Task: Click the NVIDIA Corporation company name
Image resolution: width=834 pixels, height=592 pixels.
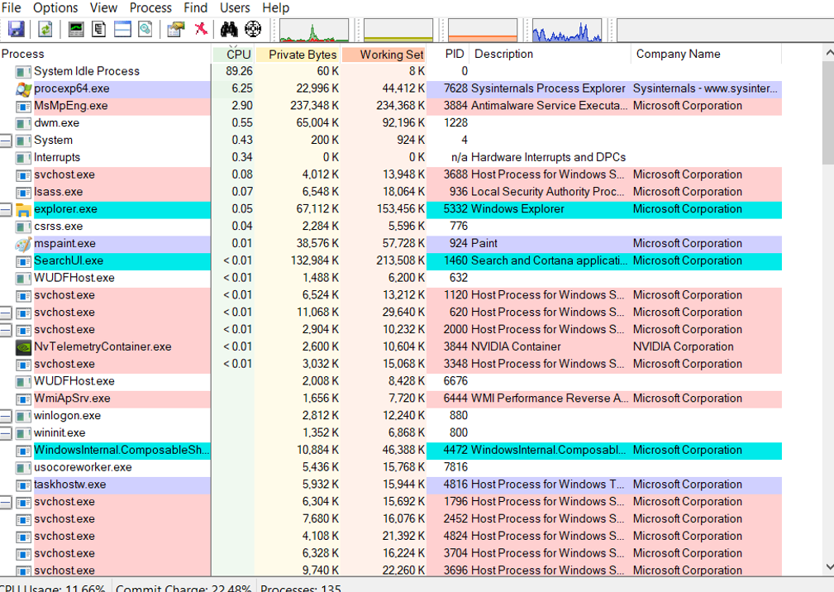Action: coord(683,346)
